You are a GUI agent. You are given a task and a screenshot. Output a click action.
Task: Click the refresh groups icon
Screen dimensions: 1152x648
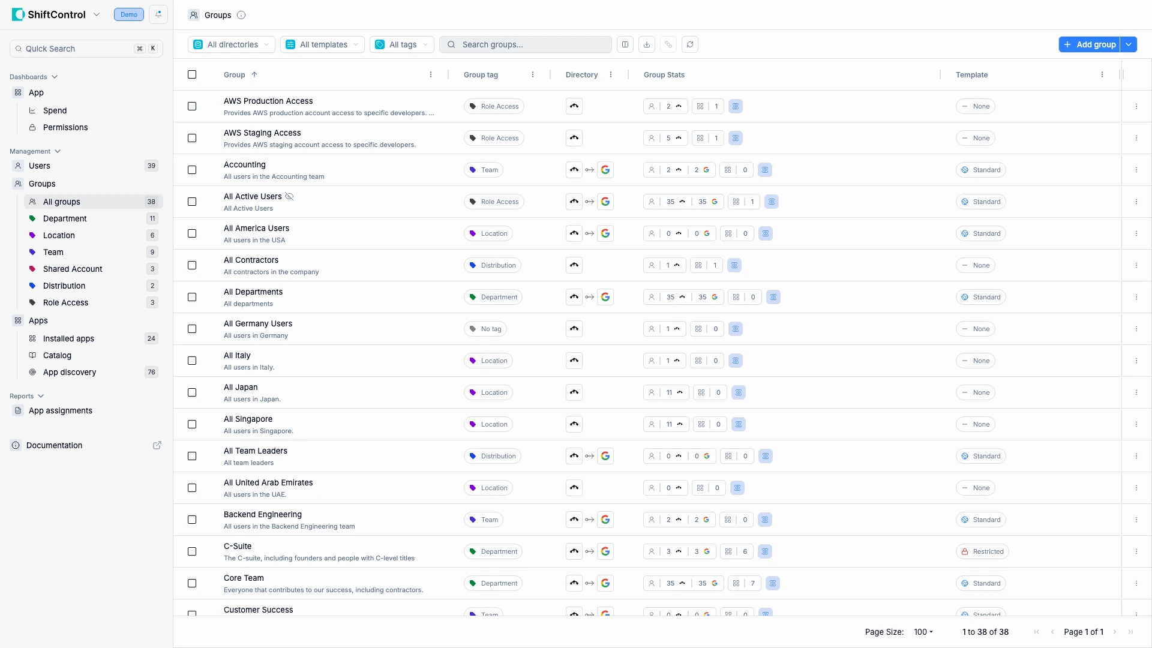(x=690, y=44)
